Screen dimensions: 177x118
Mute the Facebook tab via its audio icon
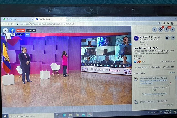(61, 19)
